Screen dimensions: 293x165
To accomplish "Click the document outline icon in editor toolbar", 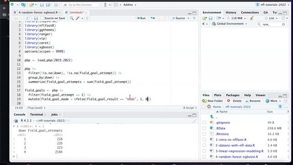I will (194, 18).
